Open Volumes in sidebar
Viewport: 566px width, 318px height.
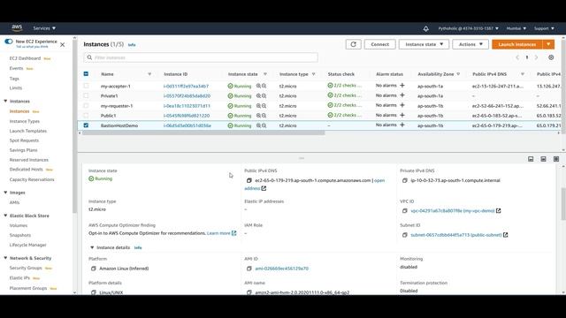click(x=19, y=225)
